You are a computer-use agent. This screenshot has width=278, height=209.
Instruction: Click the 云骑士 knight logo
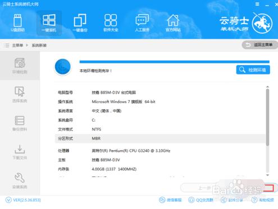pos(262,23)
